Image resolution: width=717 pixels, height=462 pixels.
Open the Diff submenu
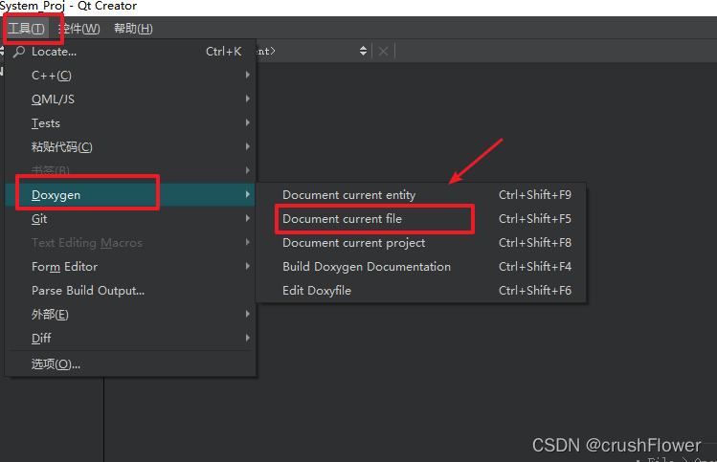tap(130, 338)
